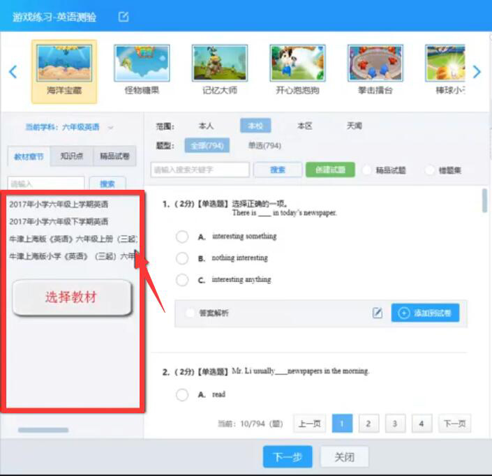This screenshot has height=476, width=492.
Task: Open the 当前学科 六年级英语 dropdown
Action: pyautogui.click(x=69, y=127)
